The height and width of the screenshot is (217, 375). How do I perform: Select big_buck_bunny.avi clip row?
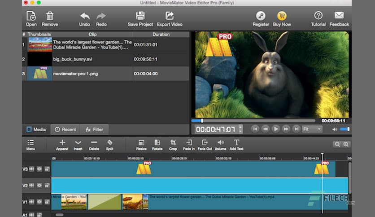pyautogui.click(x=106, y=59)
